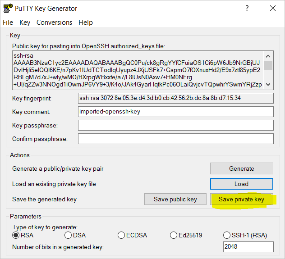Click 'Generate a public/private key pair' text
The image size is (285, 259).
[58, 168]
